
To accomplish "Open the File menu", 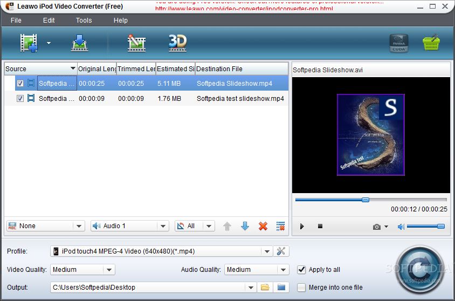I will [16, 20].
